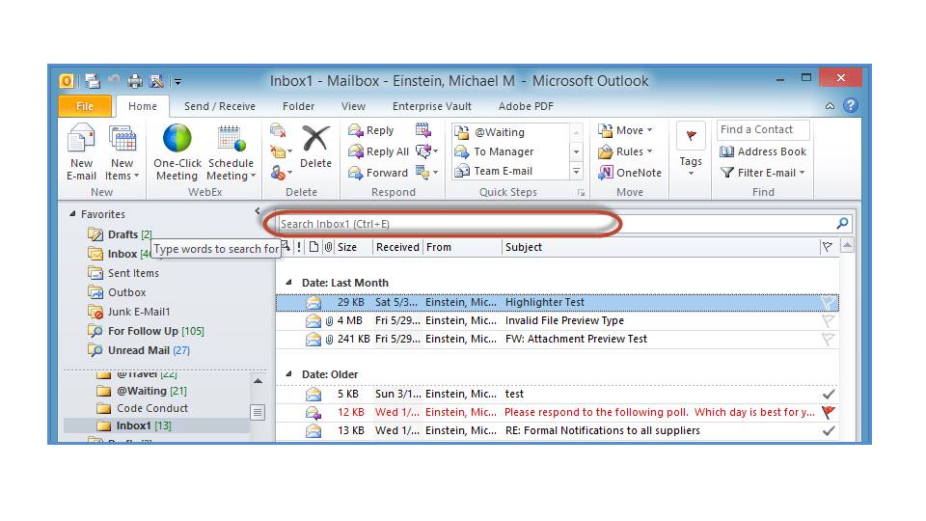Open Outlook Help
This screenshot has height=521, width=926.
(851, 105)
